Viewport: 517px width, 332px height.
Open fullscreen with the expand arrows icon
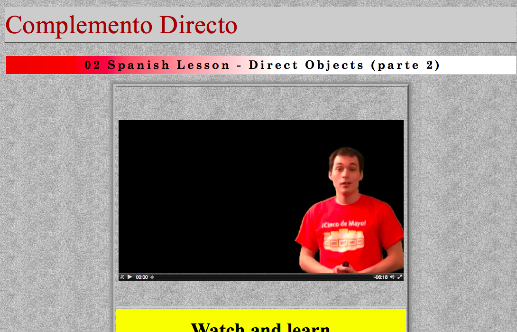pos(400,277)
